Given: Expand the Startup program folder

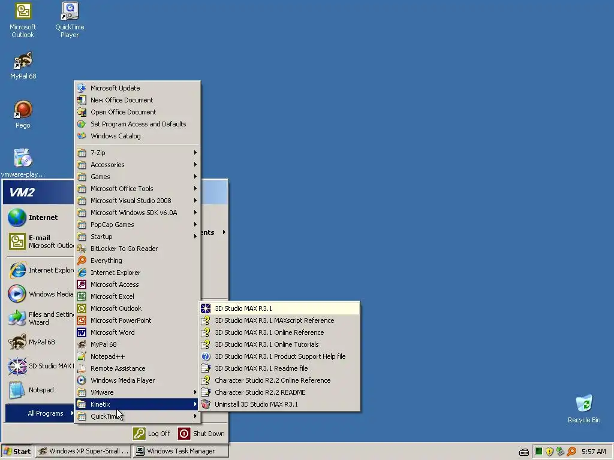Looking at the screenshot, I should coord(137,237).
